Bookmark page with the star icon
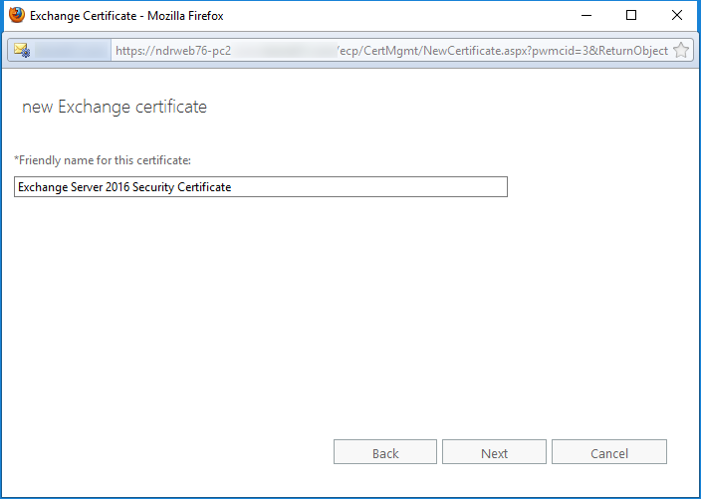This screenshot has width=701, height=499. pos(680,50)
